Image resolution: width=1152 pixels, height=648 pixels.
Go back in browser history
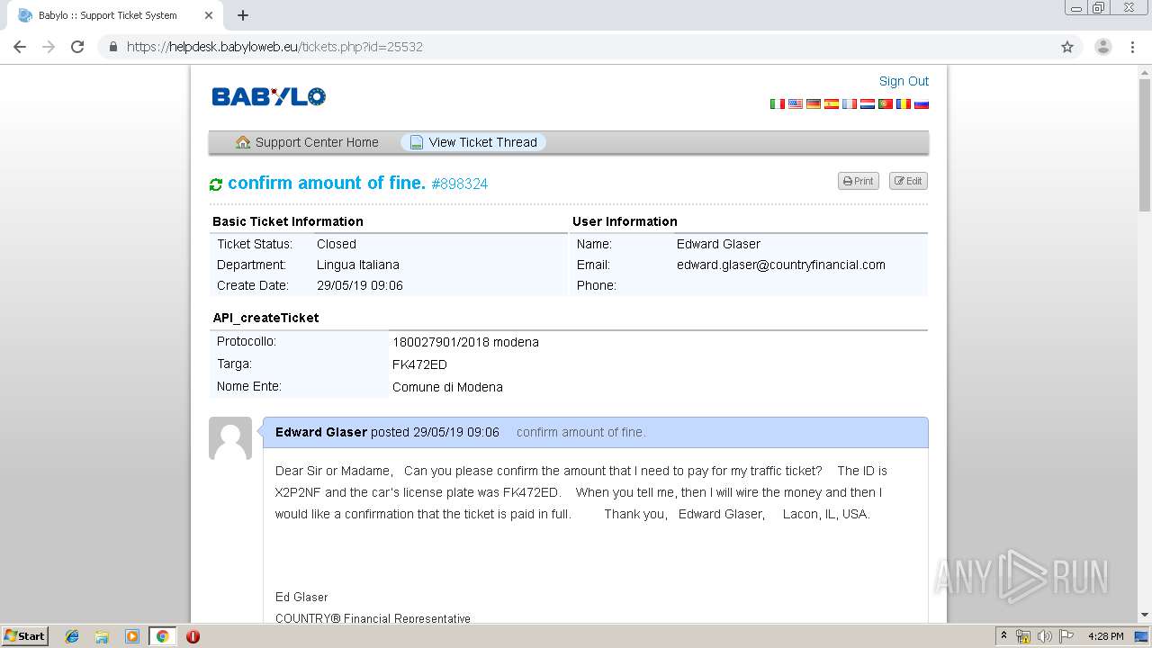click(20, 47)
